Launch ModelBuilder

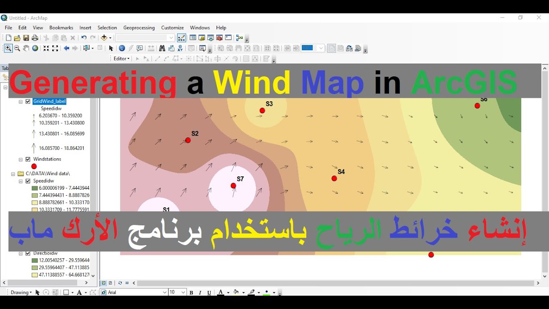(x=239, y=38)
